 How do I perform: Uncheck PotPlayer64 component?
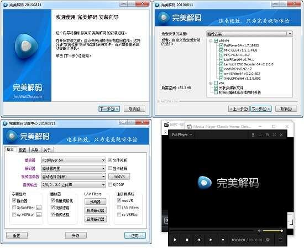click(221, 45)
